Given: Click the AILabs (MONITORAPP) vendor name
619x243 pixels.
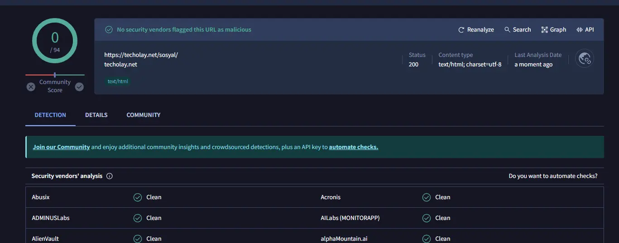Looking at the screenshot, I should [x=350, y=218].
